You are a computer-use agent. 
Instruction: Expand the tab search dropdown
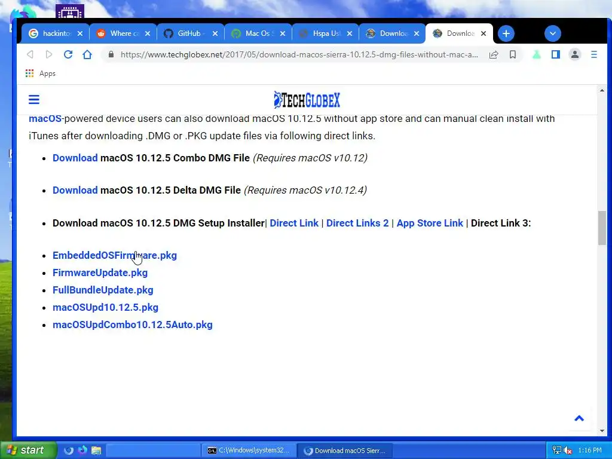pos(553,33)
